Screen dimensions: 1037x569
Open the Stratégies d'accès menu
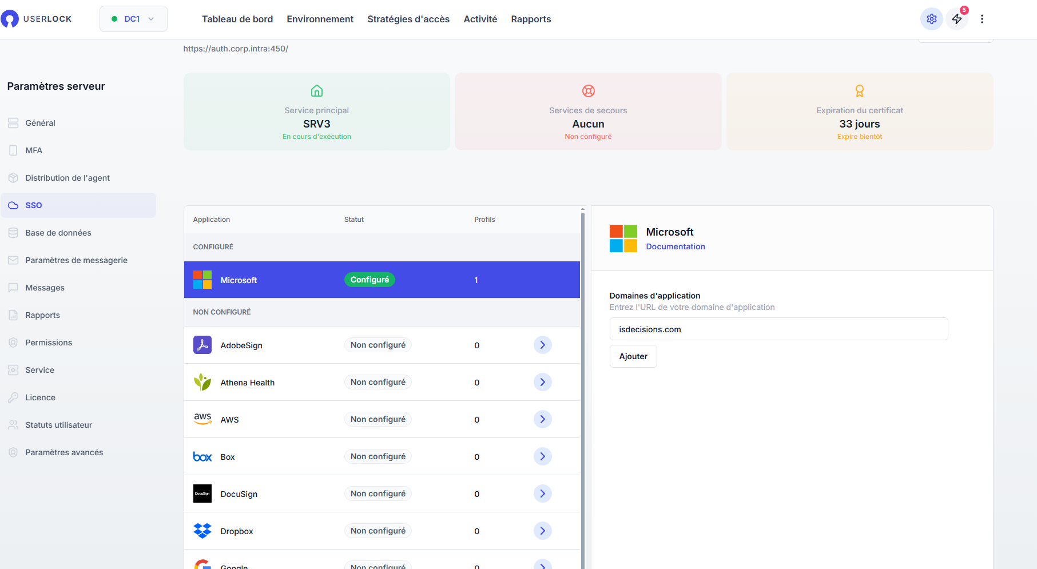click(x=408, y=19)
